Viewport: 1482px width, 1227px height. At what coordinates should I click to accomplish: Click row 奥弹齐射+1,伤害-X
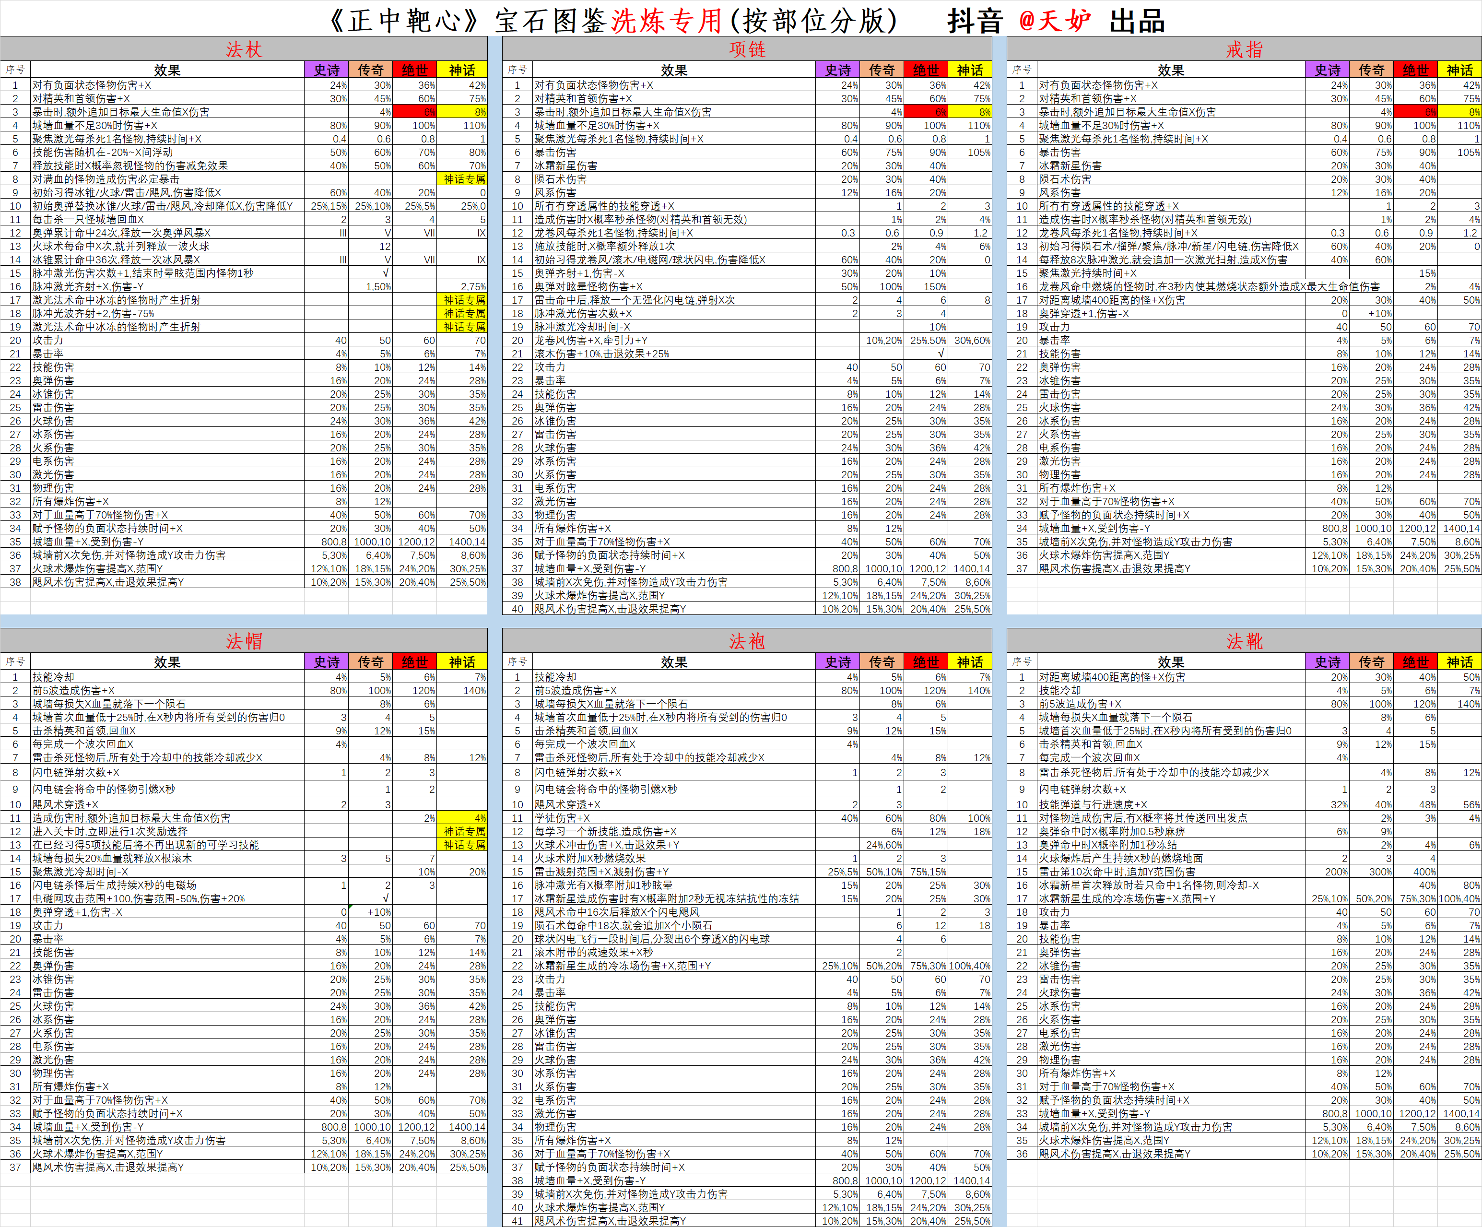(x=747, y=272)
